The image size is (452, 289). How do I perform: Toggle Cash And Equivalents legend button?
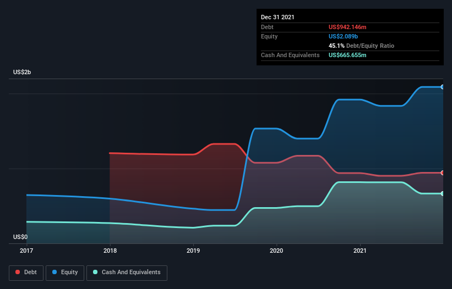127,273
